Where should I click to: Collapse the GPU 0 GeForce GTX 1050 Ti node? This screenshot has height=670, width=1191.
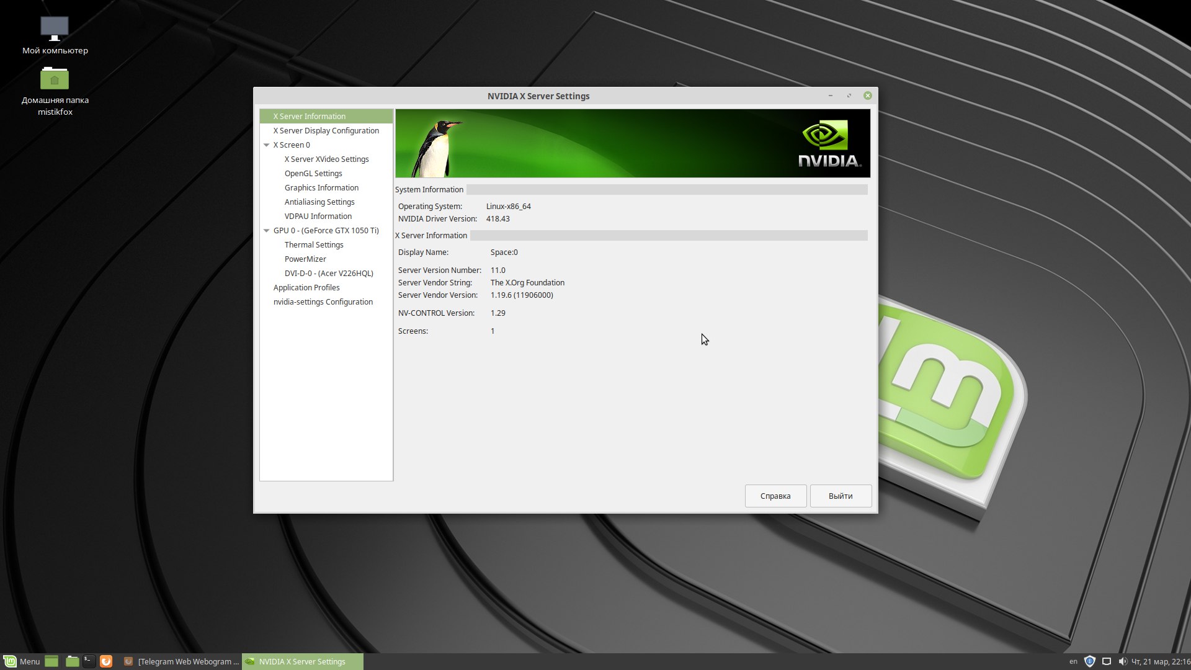(x=266, y=231)
